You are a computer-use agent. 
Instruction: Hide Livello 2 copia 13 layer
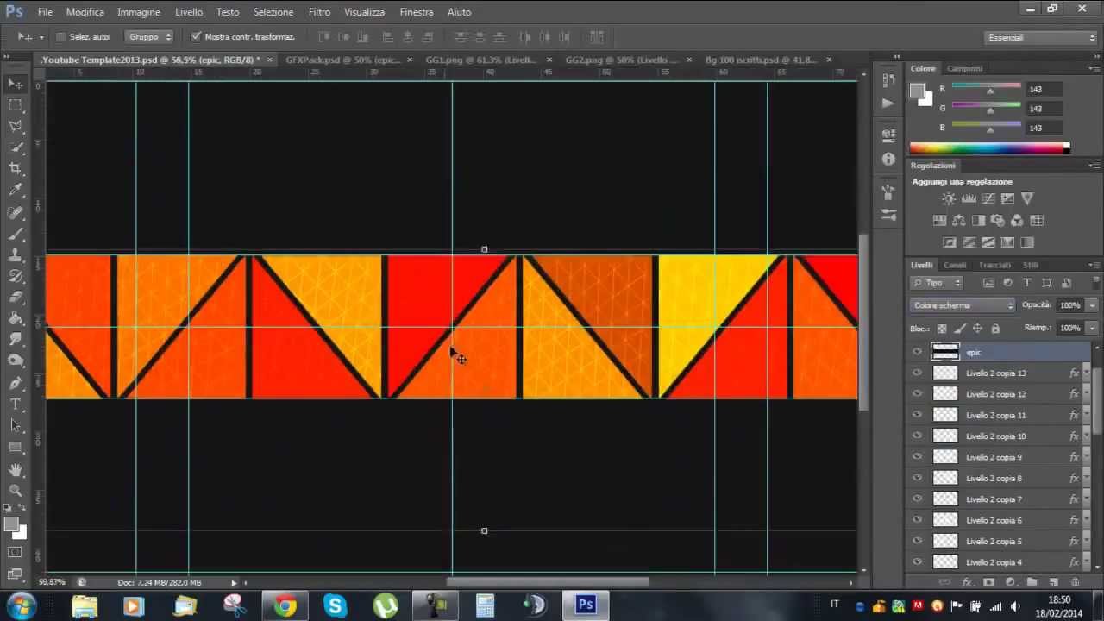pyautogui.click(x=917, y=373)
